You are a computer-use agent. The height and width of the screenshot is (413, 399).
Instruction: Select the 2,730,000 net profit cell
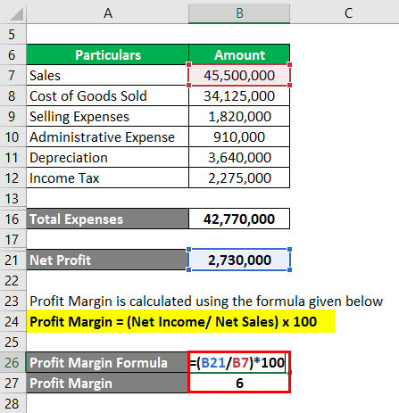239,260
